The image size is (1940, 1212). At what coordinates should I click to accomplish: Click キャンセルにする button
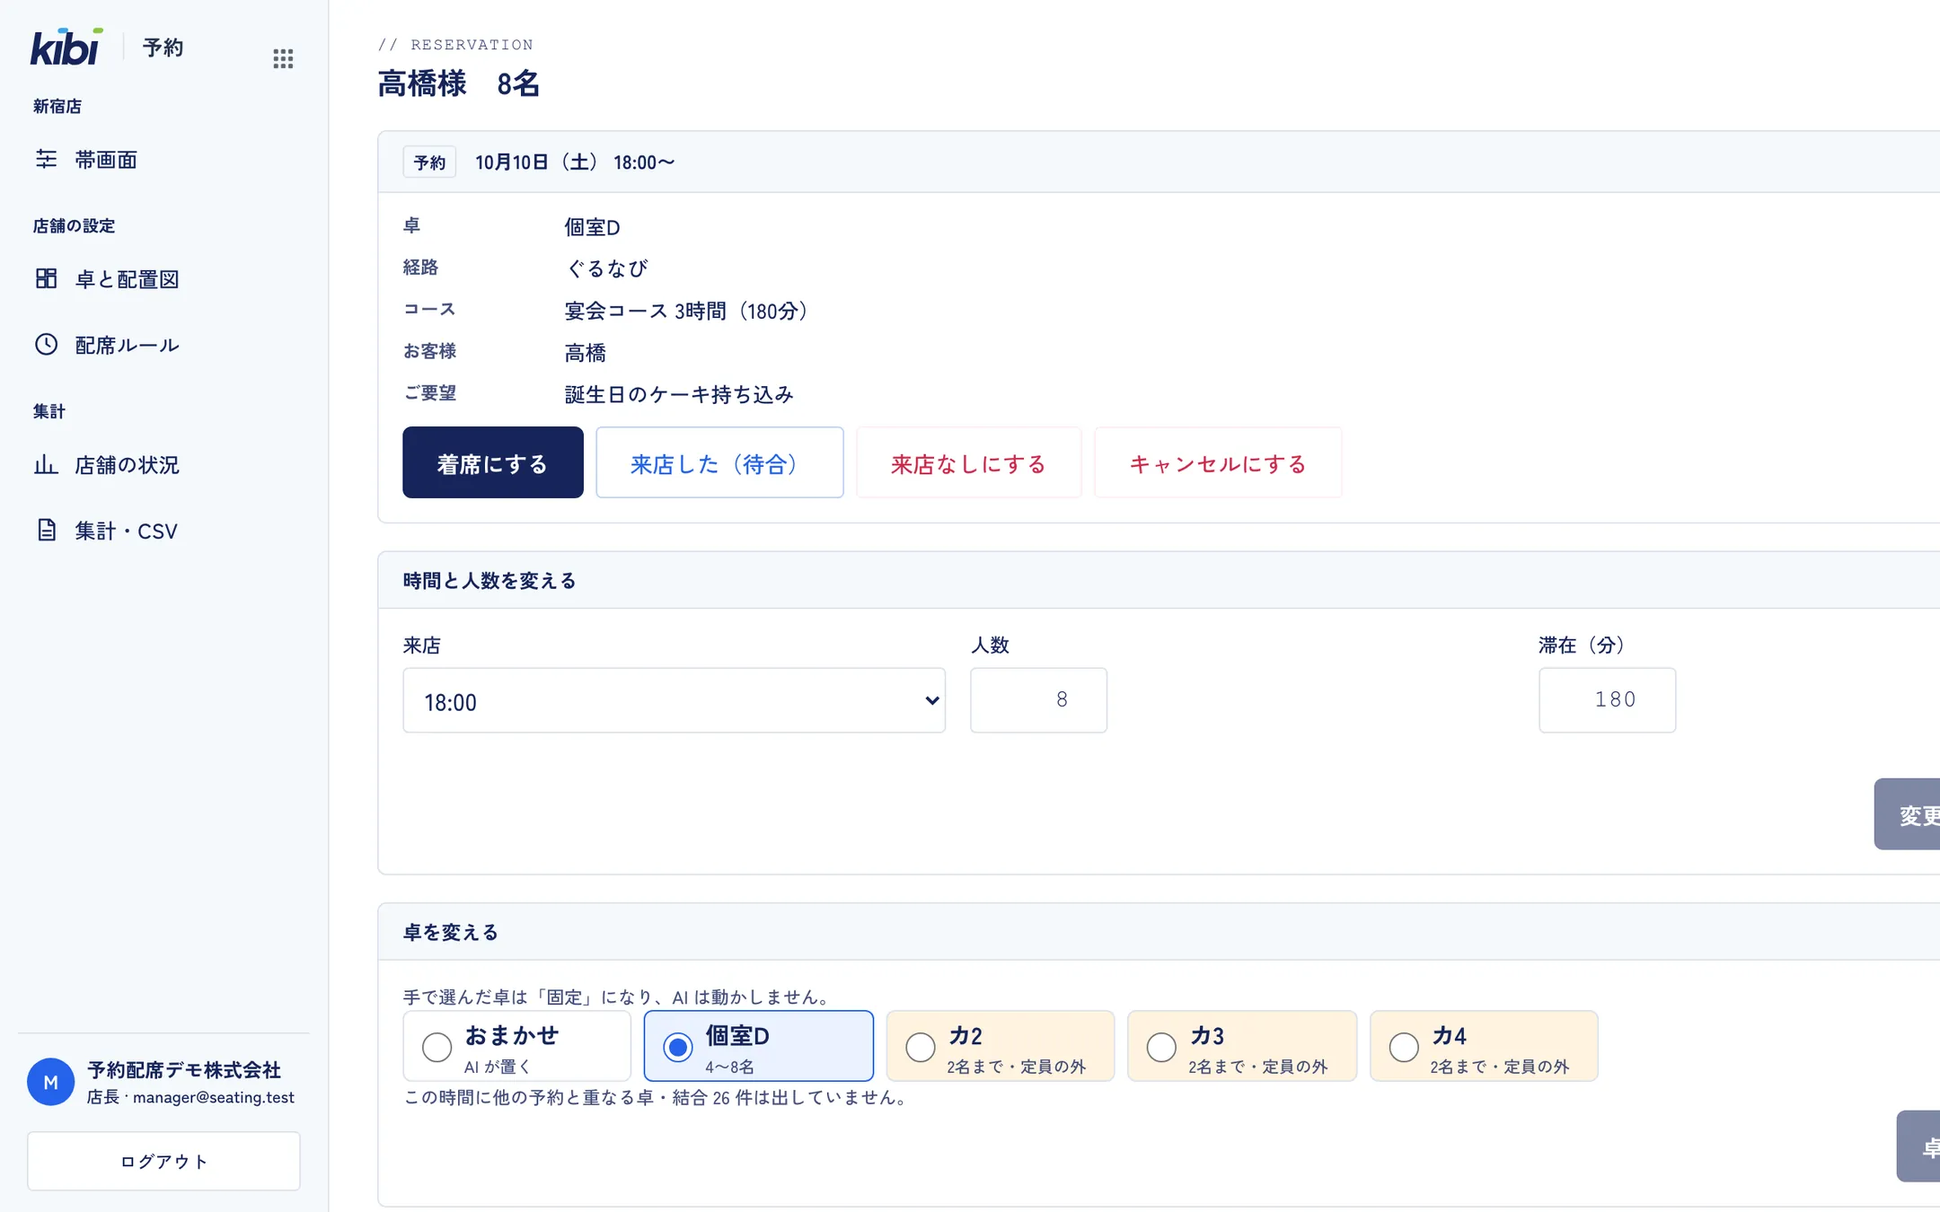point(1218,462)
